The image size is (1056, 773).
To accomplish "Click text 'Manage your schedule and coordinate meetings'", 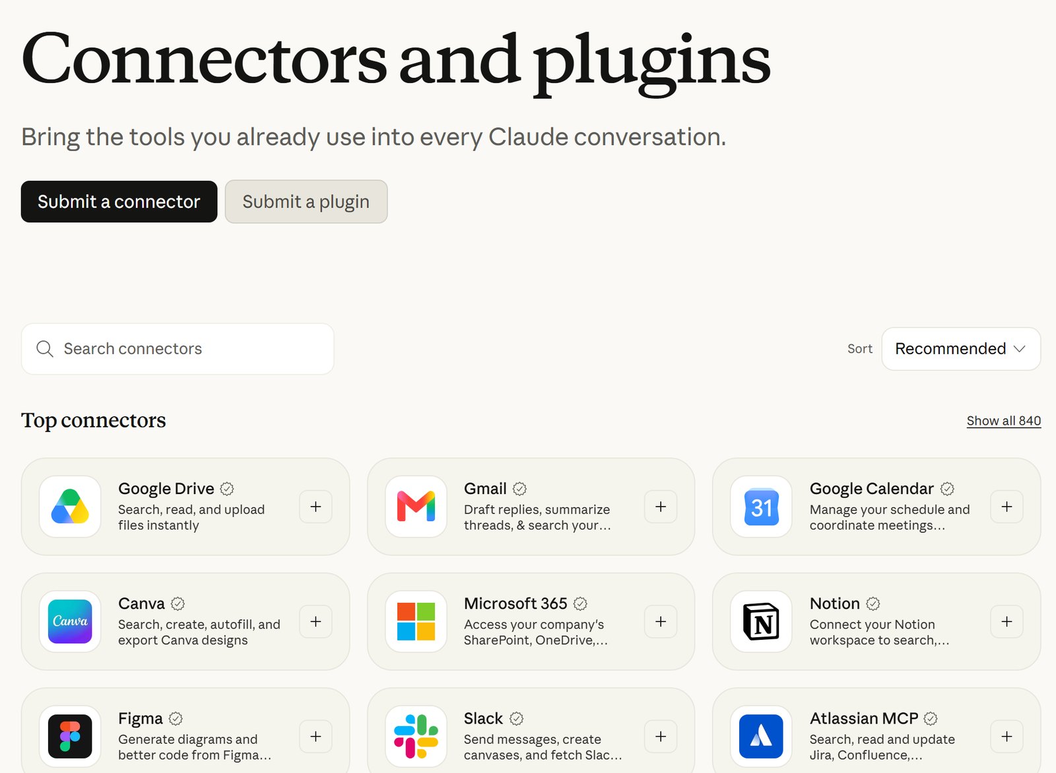I will (x=890, y=518).
